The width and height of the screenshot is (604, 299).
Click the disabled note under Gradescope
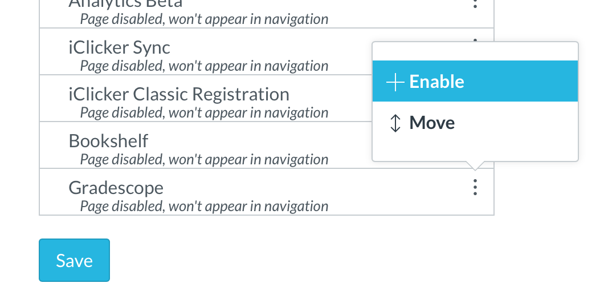204,206
